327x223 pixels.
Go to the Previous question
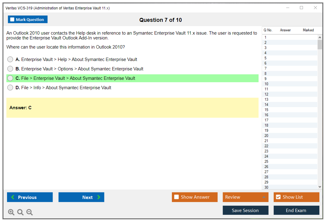pyautogui.click(x=30, y=197)
